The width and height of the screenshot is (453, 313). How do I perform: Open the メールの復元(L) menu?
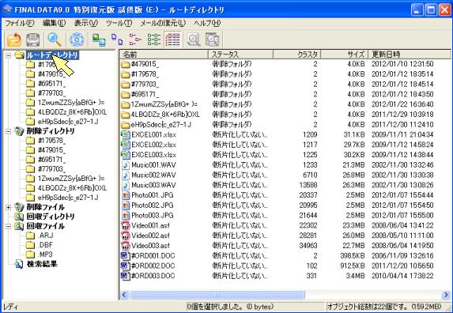(x=163, y=23)
